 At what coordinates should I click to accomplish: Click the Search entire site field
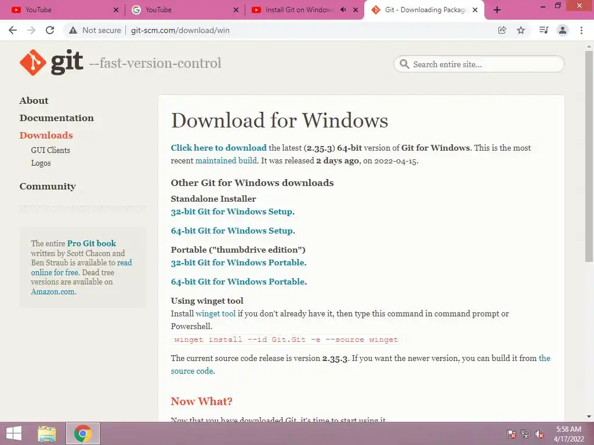point(479,64)
